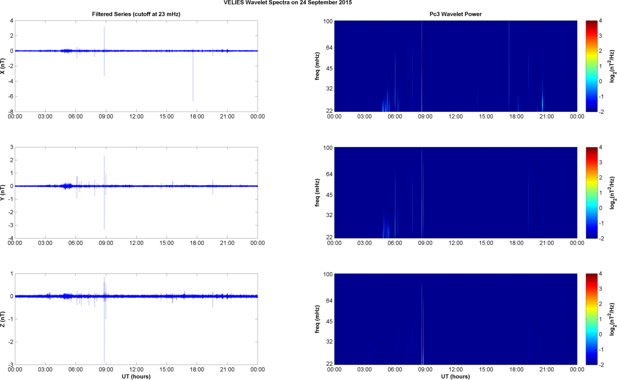The width and height of the screenshot is (617, 380).
Task: Click the colorbar of the X-component wavelet spectrum
Action: pos(592,66)
